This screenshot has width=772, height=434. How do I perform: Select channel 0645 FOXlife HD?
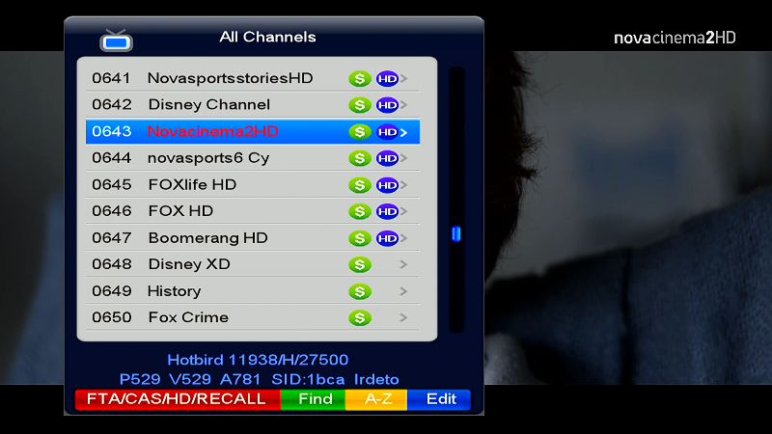tap(253, 184)
